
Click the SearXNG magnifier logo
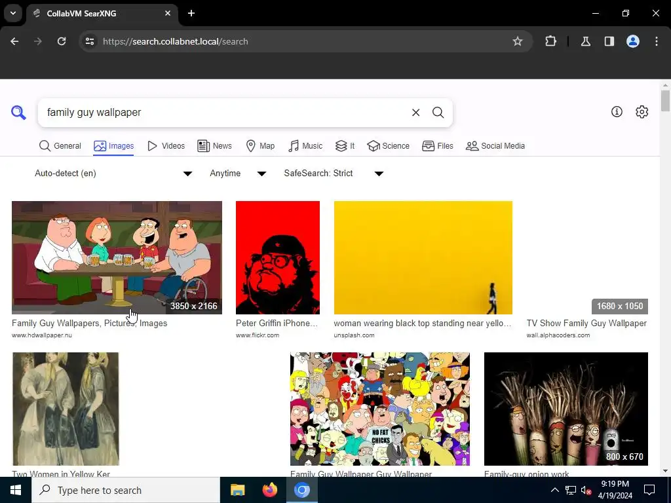click(18, 113)
